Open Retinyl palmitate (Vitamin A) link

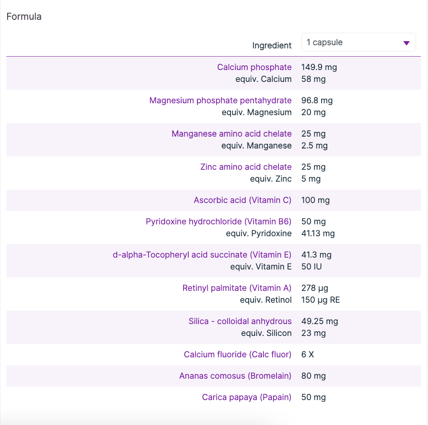tap(237, 288)
